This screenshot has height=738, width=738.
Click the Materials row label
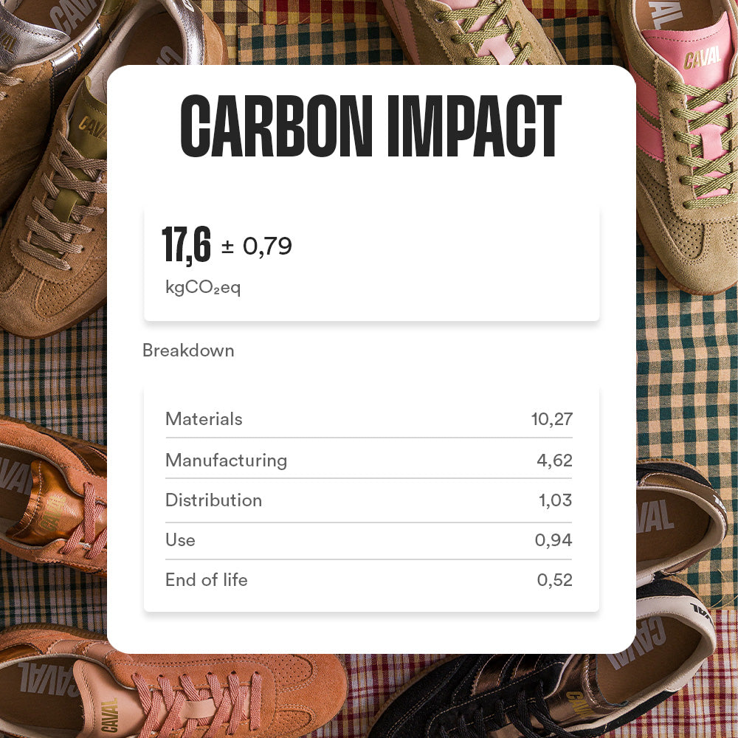click(x=204, y=419)
